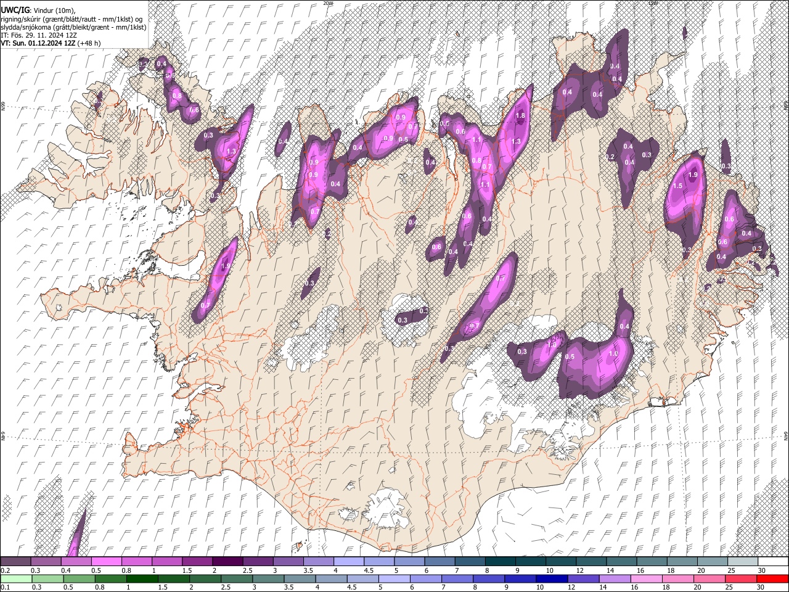Pick upper legend swatch above the 1.5 label
This screenshot has width=789, height=592.
[x=197, y=561]
